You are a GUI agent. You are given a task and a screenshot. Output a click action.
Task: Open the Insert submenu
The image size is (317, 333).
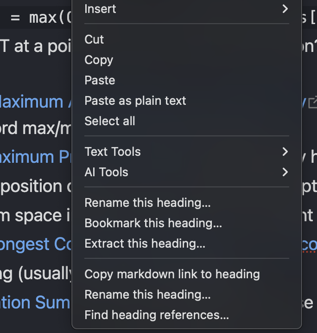click(187, 9)
